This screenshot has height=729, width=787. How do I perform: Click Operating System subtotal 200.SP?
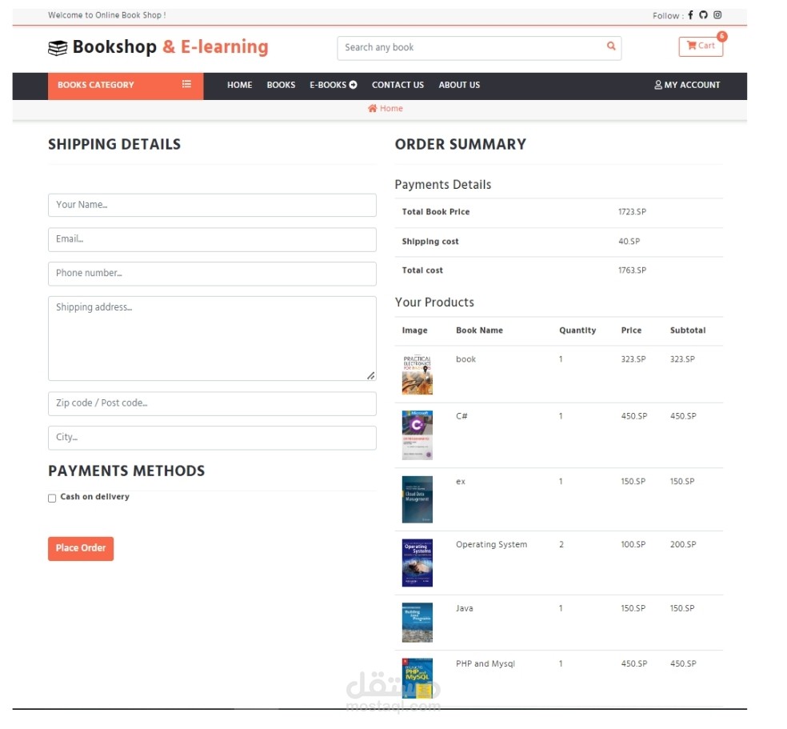point(683,545)
